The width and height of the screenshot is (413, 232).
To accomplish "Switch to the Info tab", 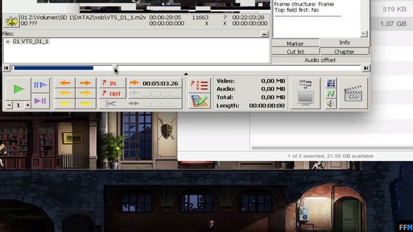I will (344, 43).
